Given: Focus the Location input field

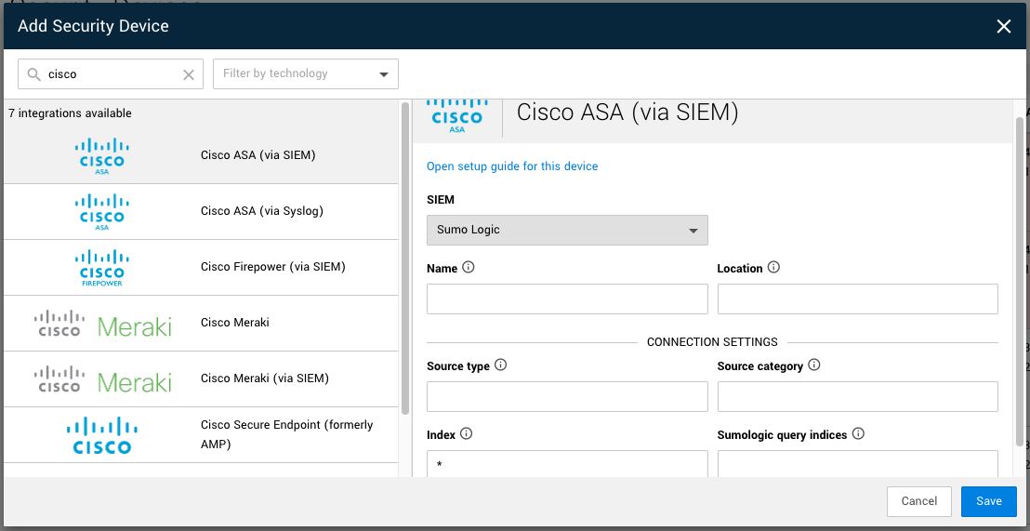Looking at the screenshot, I should click(858, 299).
